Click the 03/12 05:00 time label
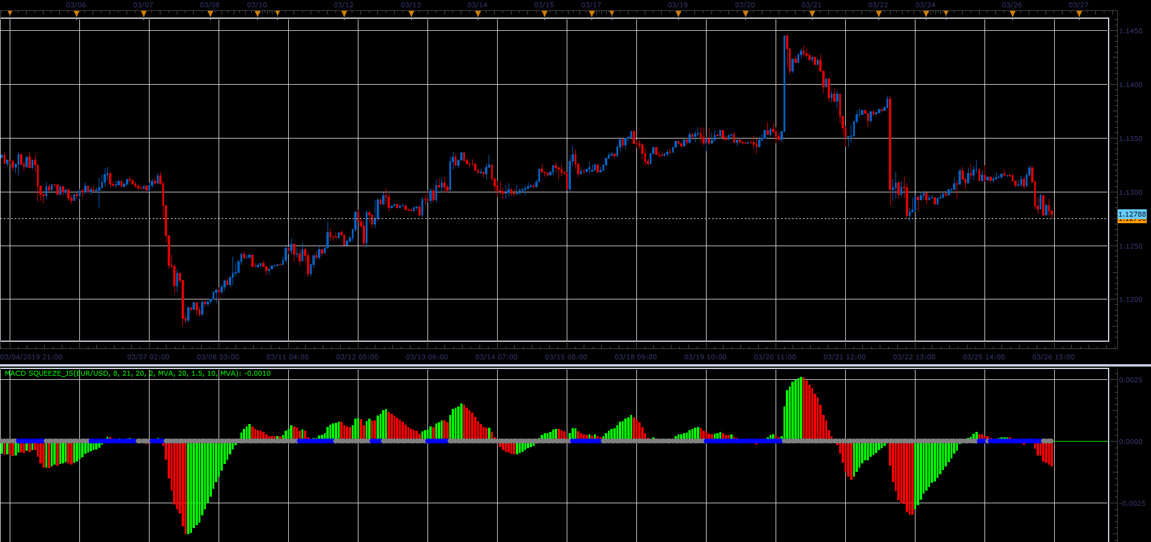1151x542 pixels. click(357, 357)
